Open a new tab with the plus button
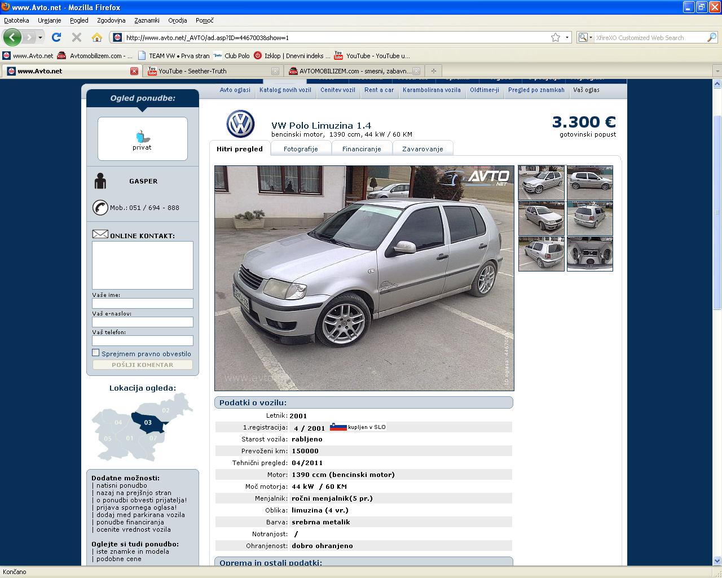 tap(433, 71)
